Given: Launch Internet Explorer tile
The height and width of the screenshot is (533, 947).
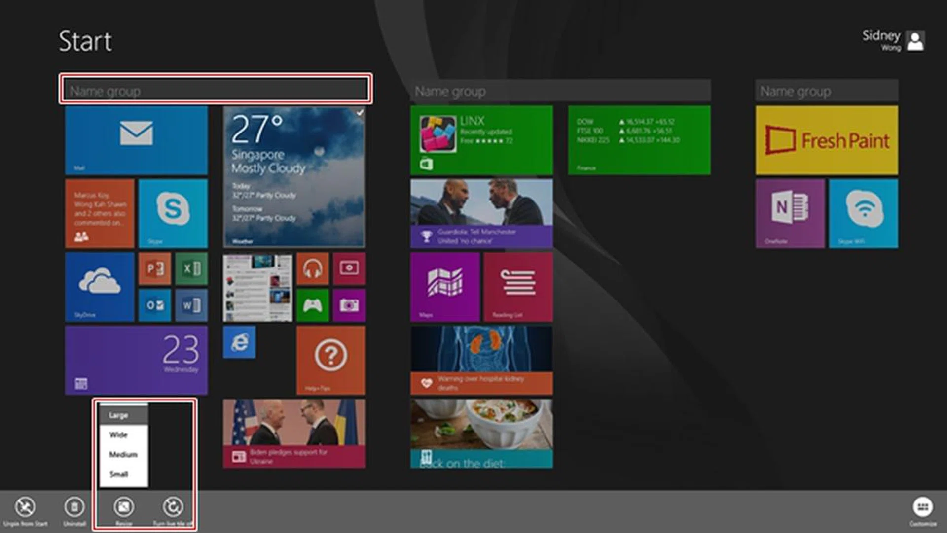Looking at the screenshot, I should [239, 343].
